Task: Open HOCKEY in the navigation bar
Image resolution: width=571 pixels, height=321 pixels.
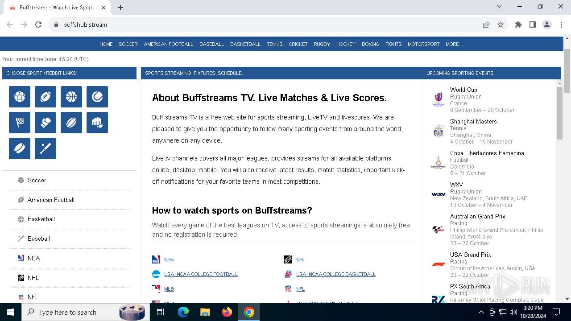Action: tap(346, 44)
